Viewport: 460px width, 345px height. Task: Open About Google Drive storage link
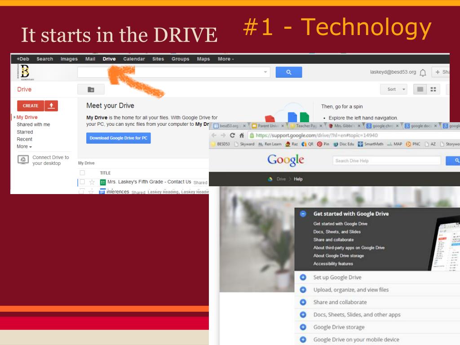[x=339, y=256]
